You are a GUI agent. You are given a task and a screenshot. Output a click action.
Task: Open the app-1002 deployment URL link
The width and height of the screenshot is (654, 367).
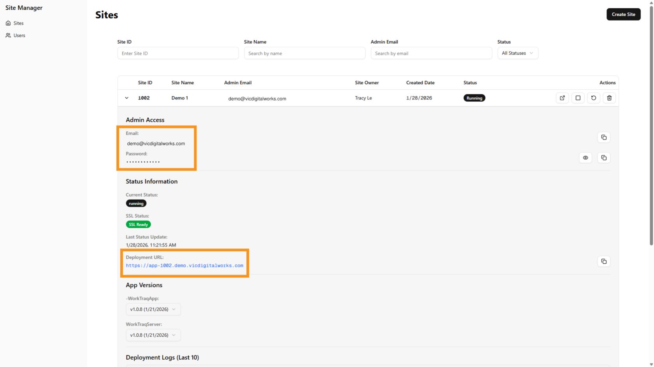coord(185,266)
